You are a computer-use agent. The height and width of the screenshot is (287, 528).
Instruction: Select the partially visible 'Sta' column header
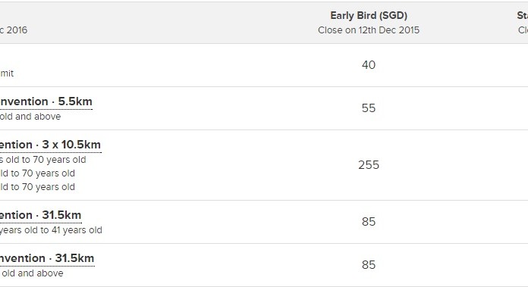522,15
